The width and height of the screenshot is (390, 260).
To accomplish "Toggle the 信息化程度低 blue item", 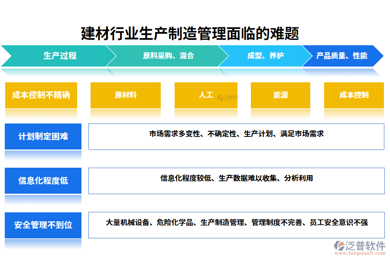I will coord(42,181).
